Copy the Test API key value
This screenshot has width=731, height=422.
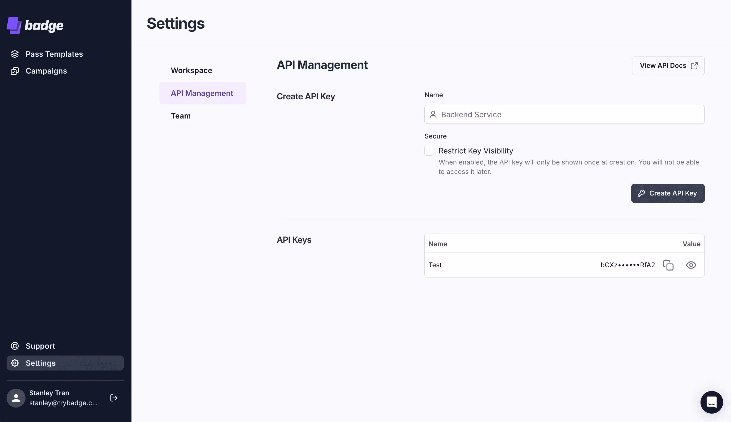668,265
